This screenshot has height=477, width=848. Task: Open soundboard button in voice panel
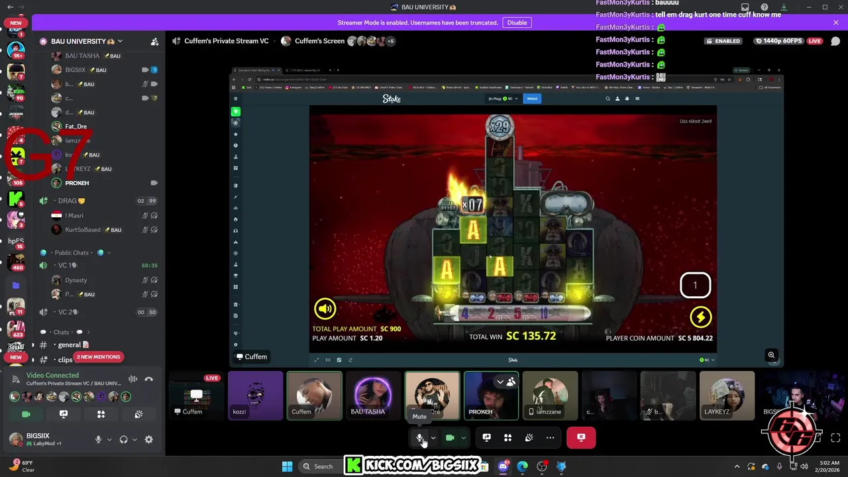pos(138,414)
